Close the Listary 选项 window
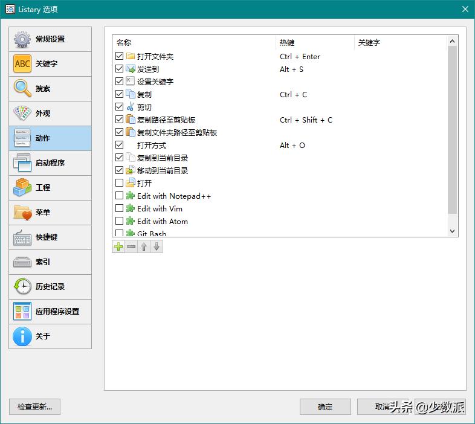The width and height of the screenshot is (475, 424). tap(465, 10)
